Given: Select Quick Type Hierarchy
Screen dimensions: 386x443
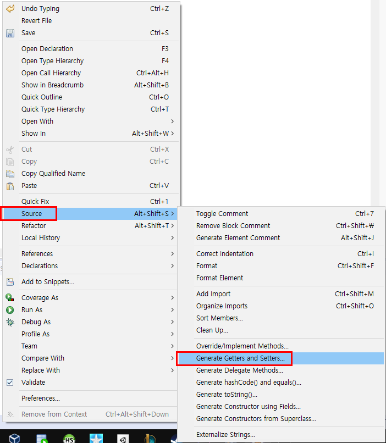Looking at the screenshot, I should click(x=91, y=109).
